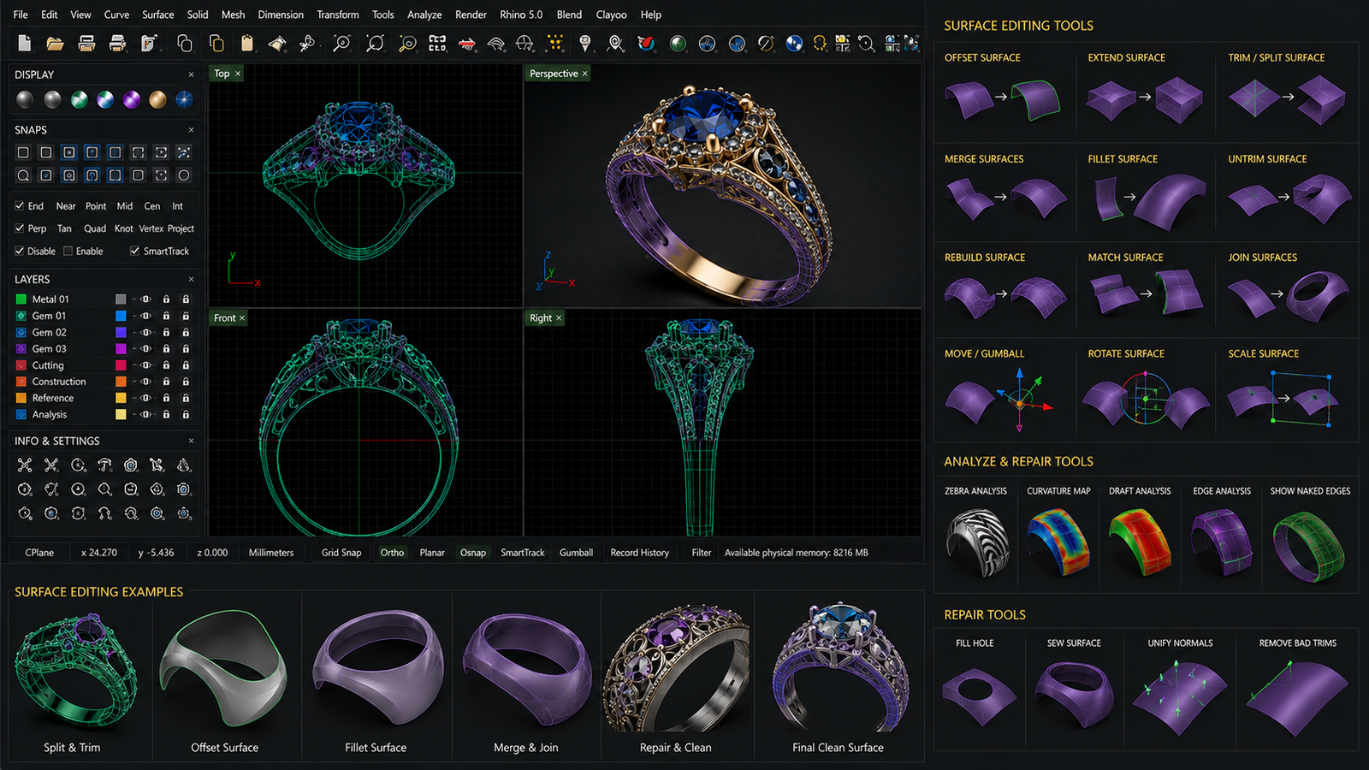Screen dimensions: 1369x770
Task: Open the Curvature Map analysis
Action: (1058, 535)
